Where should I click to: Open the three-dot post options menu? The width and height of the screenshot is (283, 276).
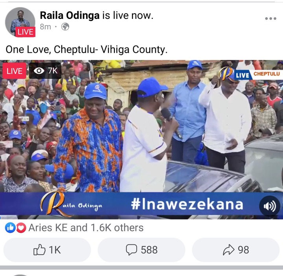pyautogui.click(x=270, y=18)
